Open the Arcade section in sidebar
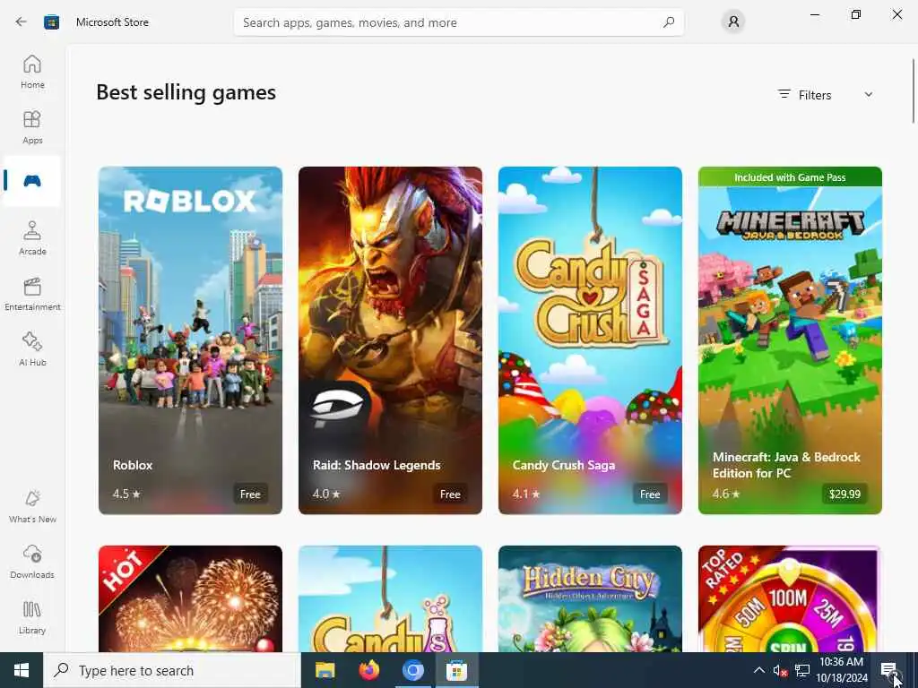Screen dimensions: 918x688 click(x=32, y=238)
